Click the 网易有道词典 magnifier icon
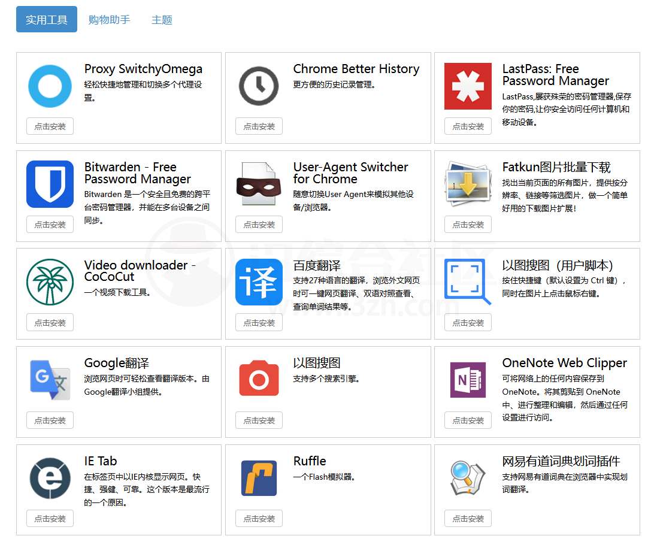Image resolution: width=654 pixels, height=539 pixels. (468, 478)
